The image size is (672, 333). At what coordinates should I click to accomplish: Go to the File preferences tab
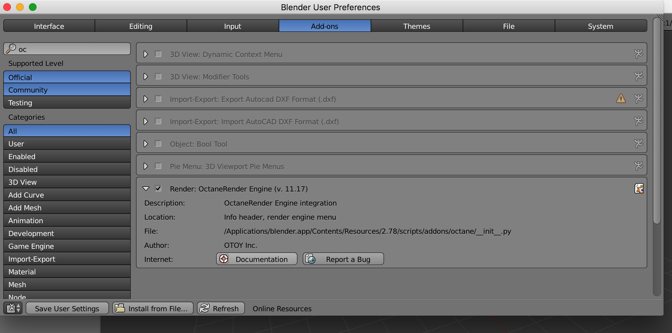pyautogui.click(x=509, y=26)
